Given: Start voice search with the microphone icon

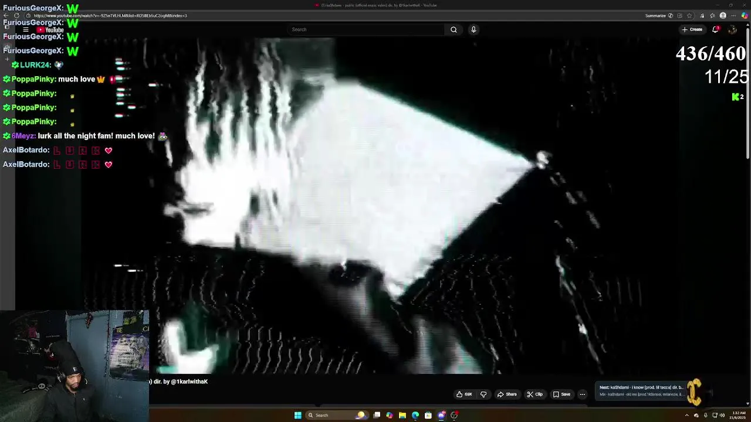Looking at the screenshot, I should (473, 29).
